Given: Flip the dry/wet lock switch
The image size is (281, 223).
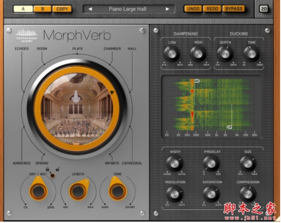Looking at the screenshot, I should click(52, 175).
